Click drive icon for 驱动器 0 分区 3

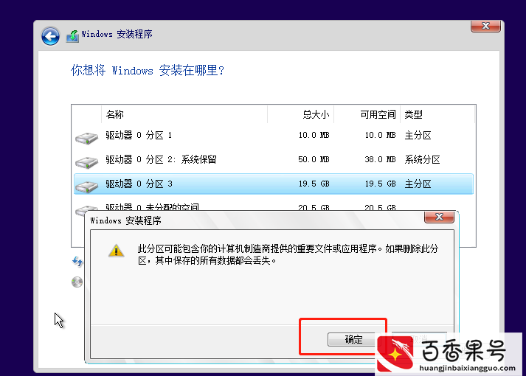[x=86, y=187]
